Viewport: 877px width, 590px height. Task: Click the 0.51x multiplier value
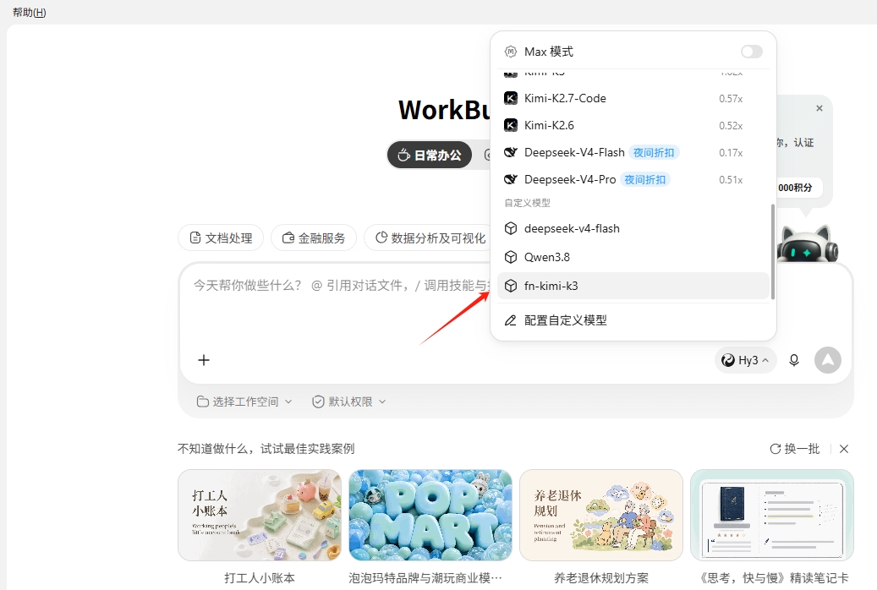[731, 180]
